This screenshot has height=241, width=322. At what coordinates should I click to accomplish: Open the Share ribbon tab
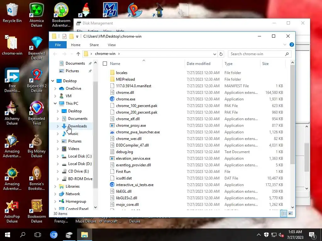tap(94, 45)
